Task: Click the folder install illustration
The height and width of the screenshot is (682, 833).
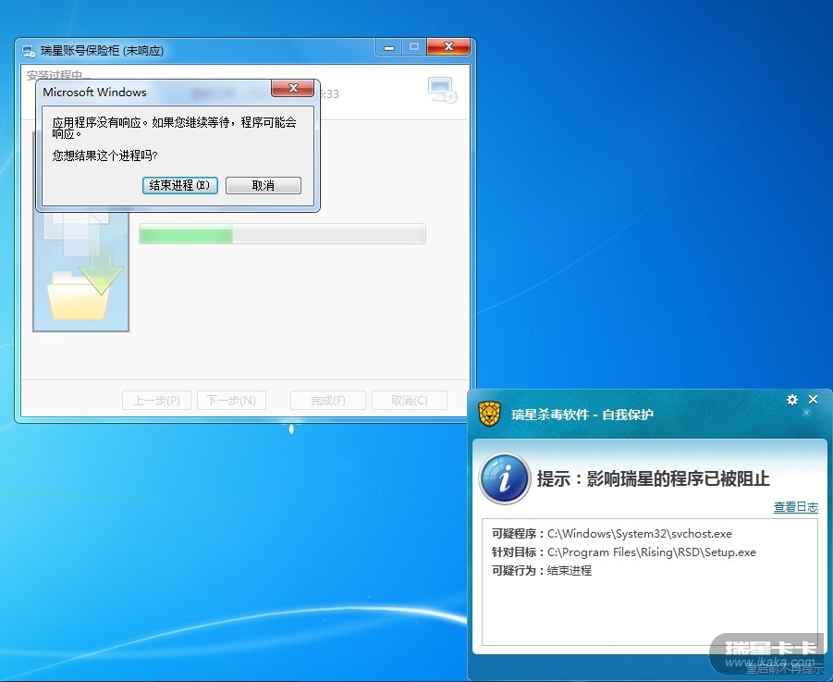Action: (81, 270)
